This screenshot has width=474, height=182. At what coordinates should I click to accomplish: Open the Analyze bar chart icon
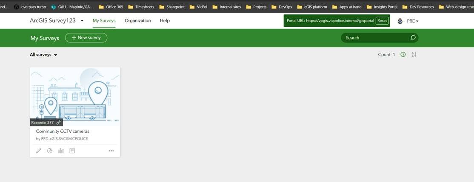click(61, 151)
